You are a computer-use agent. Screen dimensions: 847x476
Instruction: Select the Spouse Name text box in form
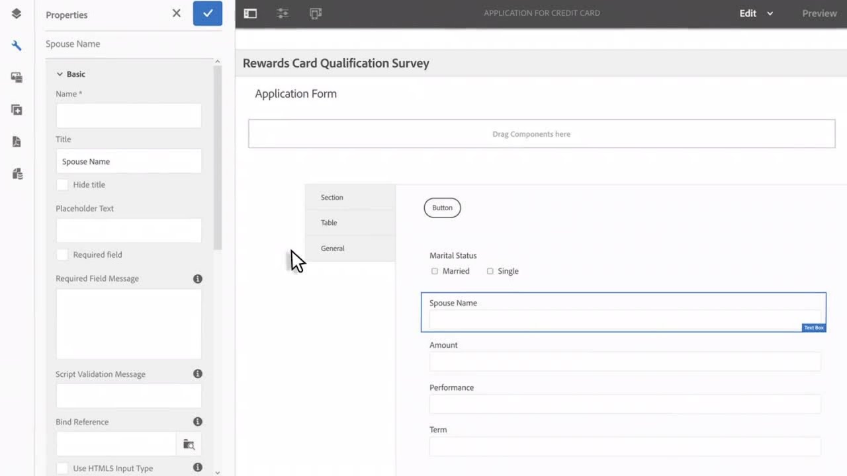click(623, 312)
